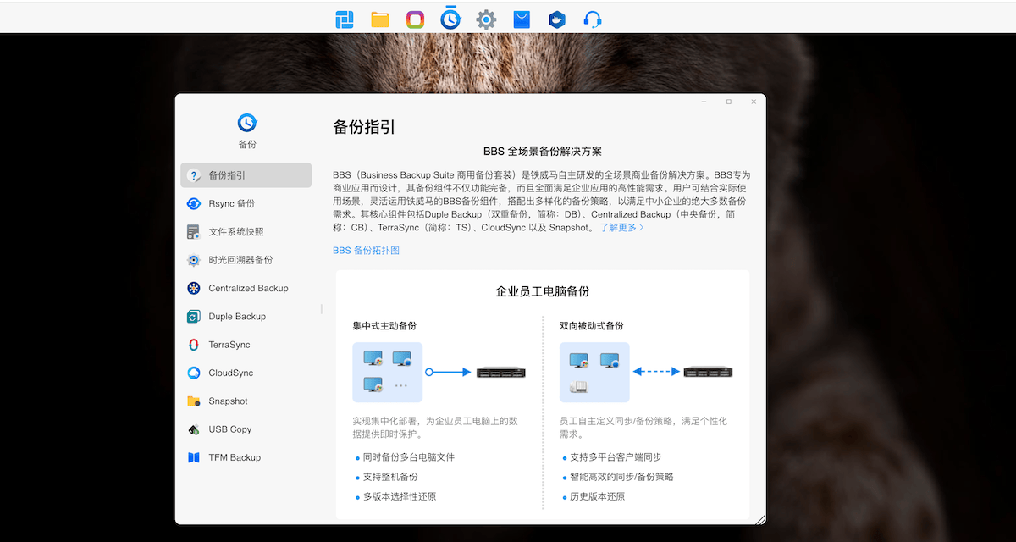This screenshot has height=542, width=1016.
Task: Launch the file manager from the dock
Action: (x=379, y=18)
